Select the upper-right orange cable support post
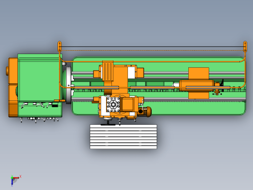 (245, 46)
